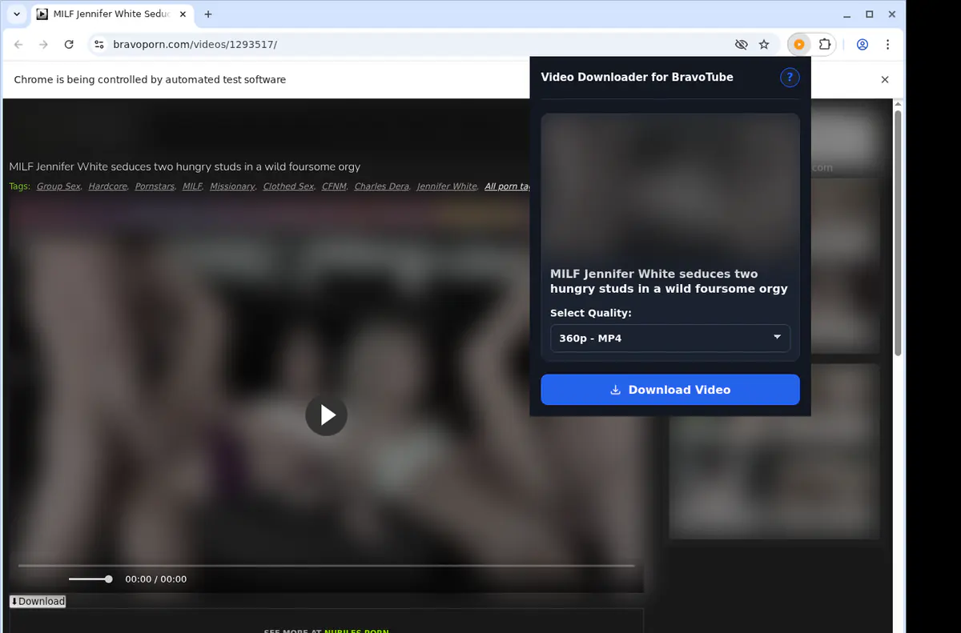Screen dimensions: 961x633
Task: Click the Download Video button
Action: [x=670, y=390]
